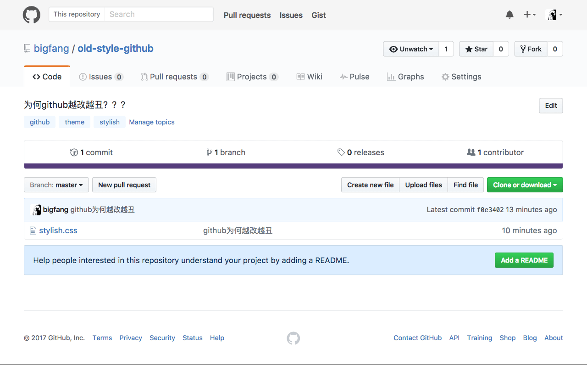This screenshot has width=587, height=365.
Task: Open the Settings tab
Action: [461, 77]
